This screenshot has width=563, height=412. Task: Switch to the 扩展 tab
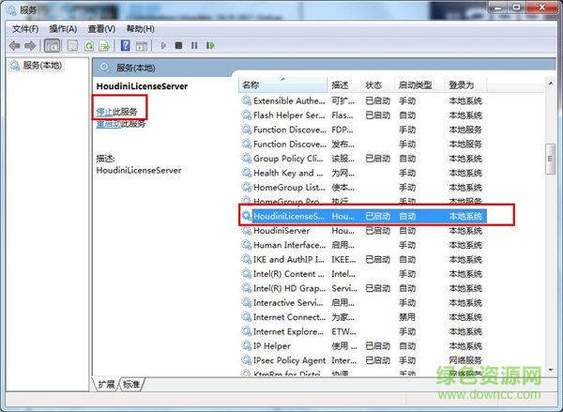point(107,385)
